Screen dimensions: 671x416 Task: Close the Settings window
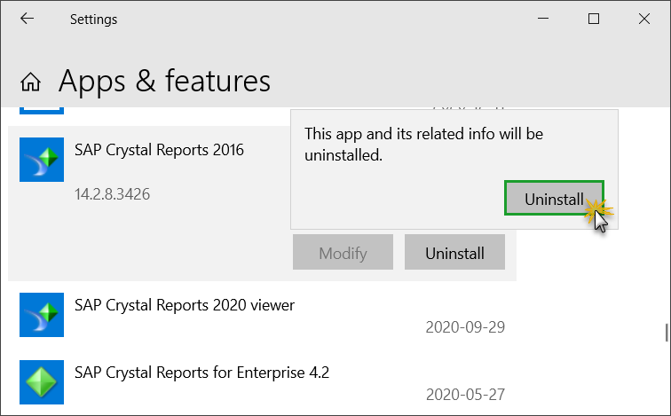pyautogui.click(x=644, y=19)
